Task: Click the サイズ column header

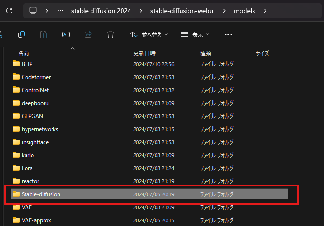Action: click(262, 53)
